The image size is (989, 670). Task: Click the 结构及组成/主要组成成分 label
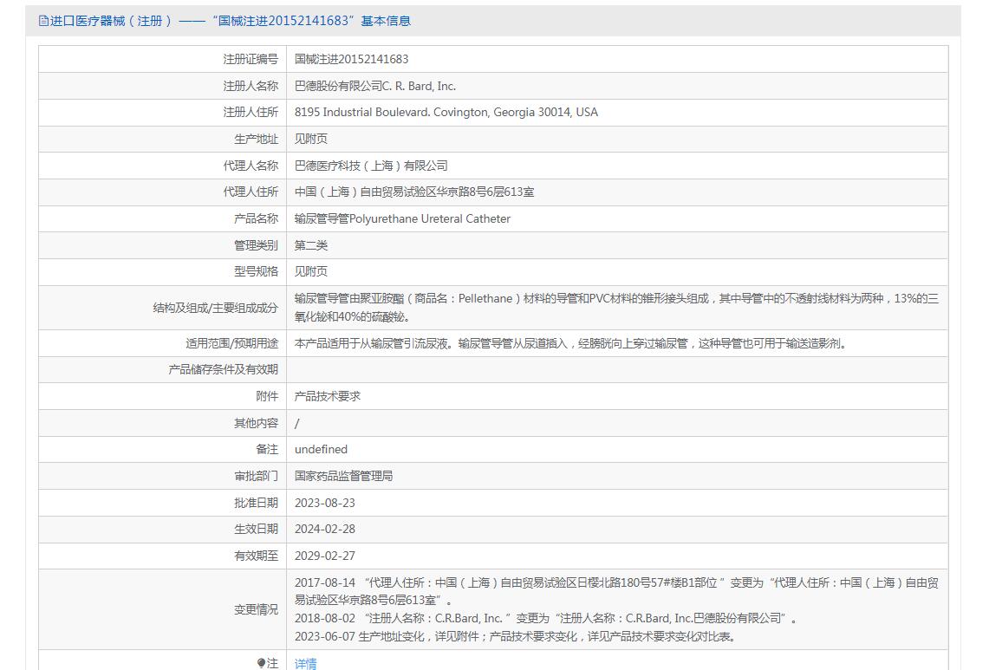point(215,308)
